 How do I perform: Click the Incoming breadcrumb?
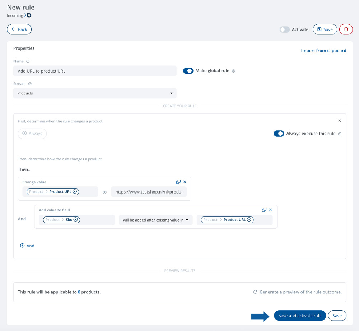pos(15,15)
